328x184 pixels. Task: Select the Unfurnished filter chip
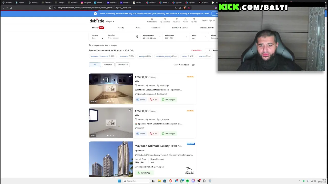click(x=122, y=65)
